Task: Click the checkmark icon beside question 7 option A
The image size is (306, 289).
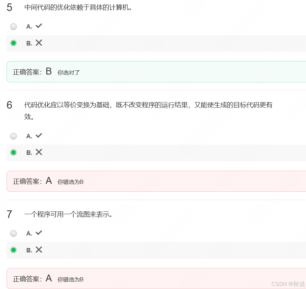Action: point(38,232)
